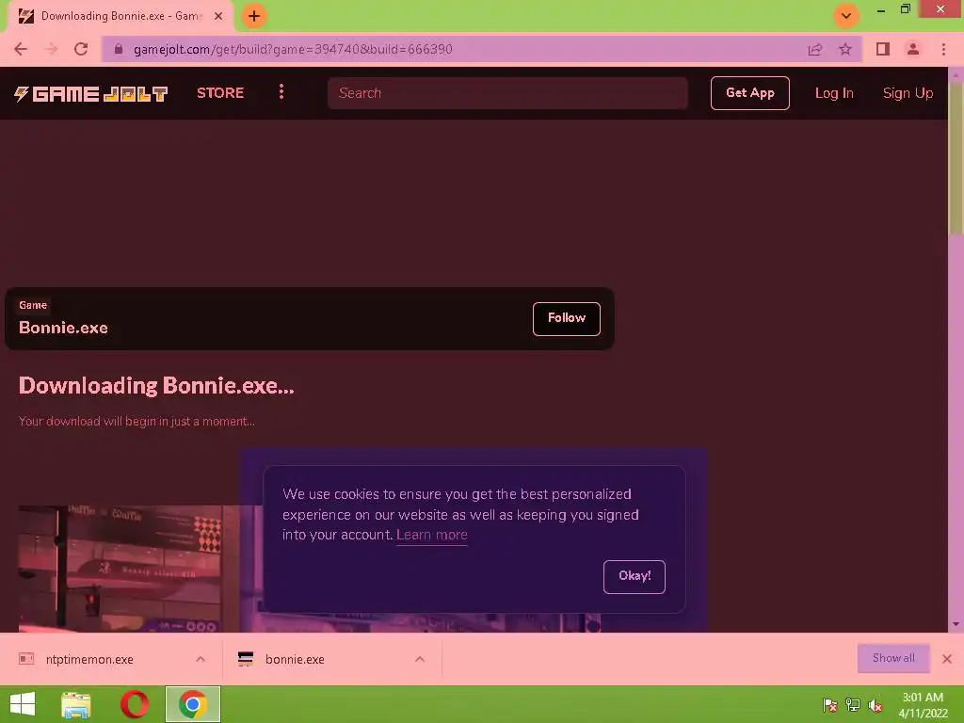
Task: Open File Explorer from the taskbar
Action: point(76,704)
